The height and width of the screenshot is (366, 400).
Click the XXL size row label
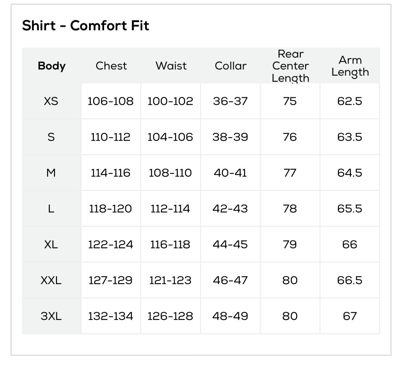[x=51, y=280]
